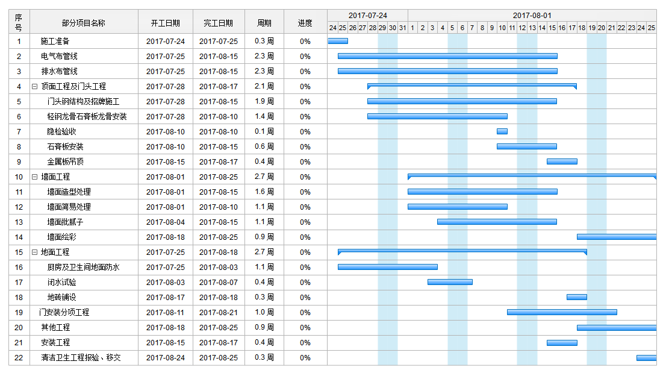666x373 pixels.
Task: Select the 轻钢龙骨石膏板龙骨安装 Gantt bar
Action: coord(438,116)
